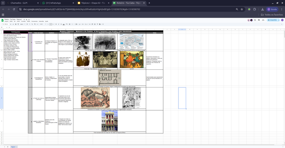Viewport: 285px width, 148px height.
Task: Click the Undo icon in the toolbar
Action: point(11,24)
